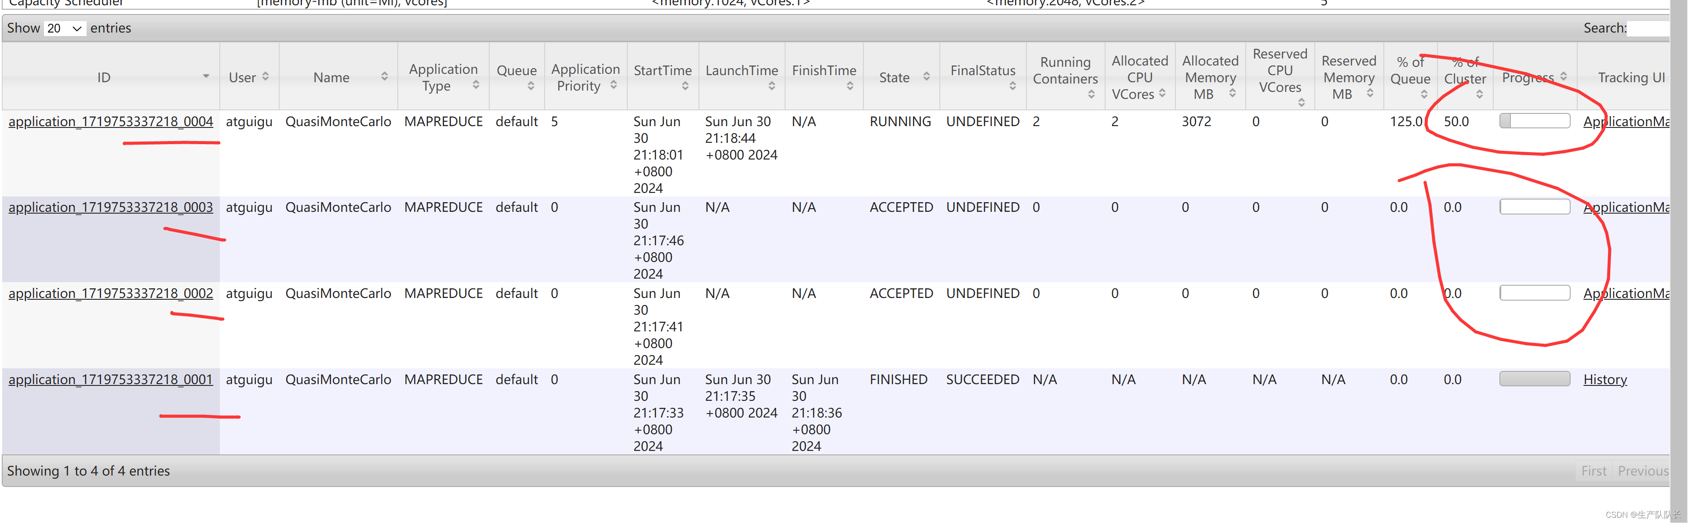
Task: Sort by Application Type column arrows
Action: pyautogui.click(x=476, y=85)
